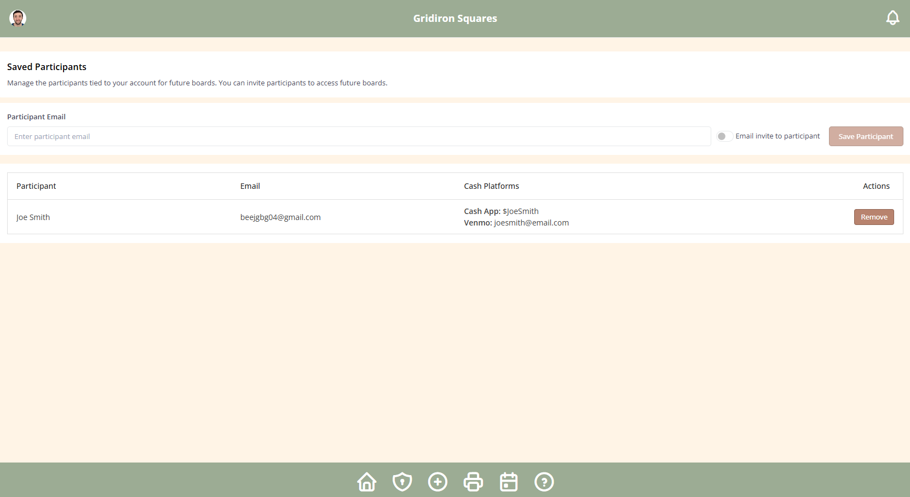910x497 pixels.
Task: Click the Cash App $JoeSmith entry
Action: (502, 211)
